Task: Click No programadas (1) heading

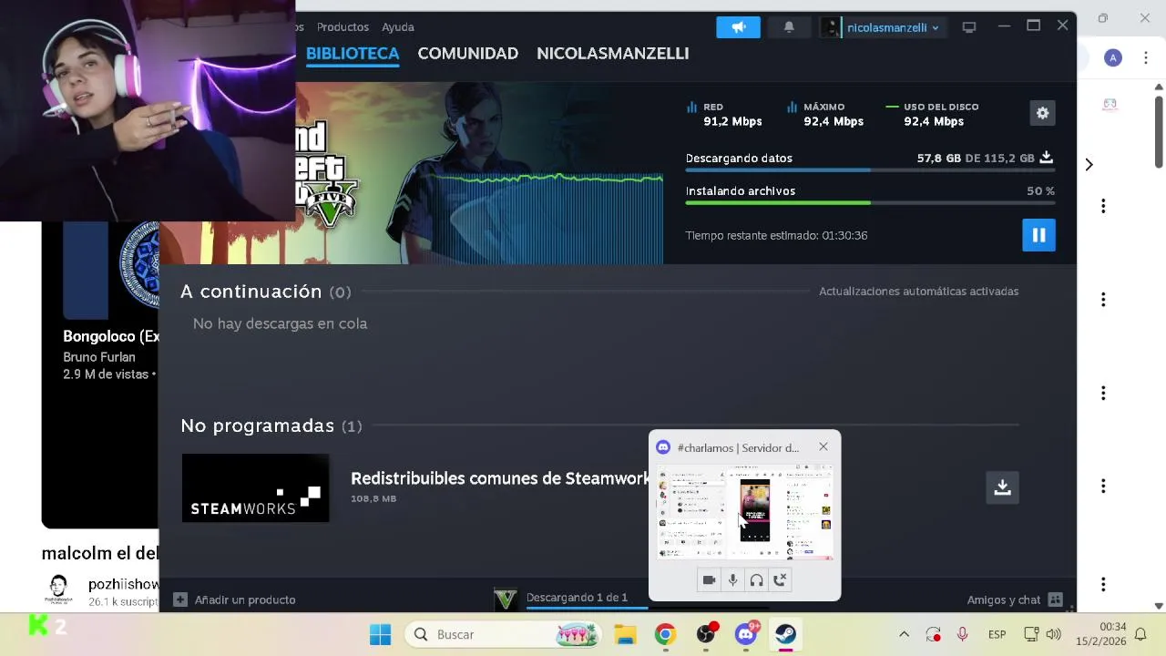Action: tap(271, 425)
